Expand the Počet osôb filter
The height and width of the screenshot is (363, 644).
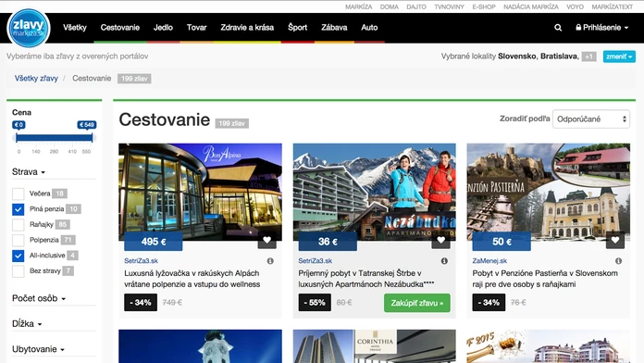click(x=39, y=298)
